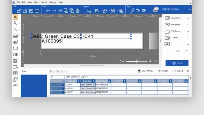204x115 pixels.
Task: Click the group objects icon in Layout
Action: click(x=113, y=11)
